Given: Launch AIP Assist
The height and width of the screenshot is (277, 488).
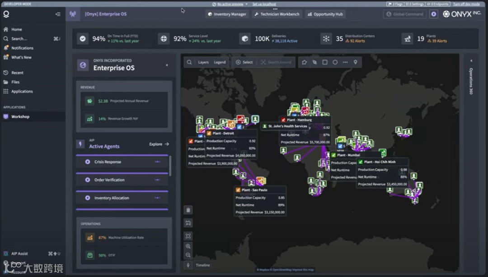Looking at the screenshot, I should (x=19, y=254).
